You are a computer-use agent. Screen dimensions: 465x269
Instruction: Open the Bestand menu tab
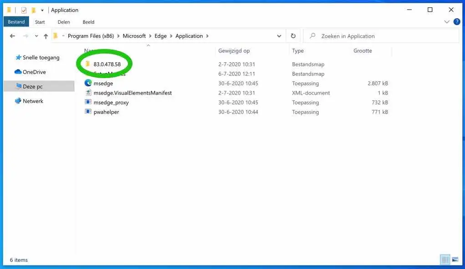(x=16, y=22)
